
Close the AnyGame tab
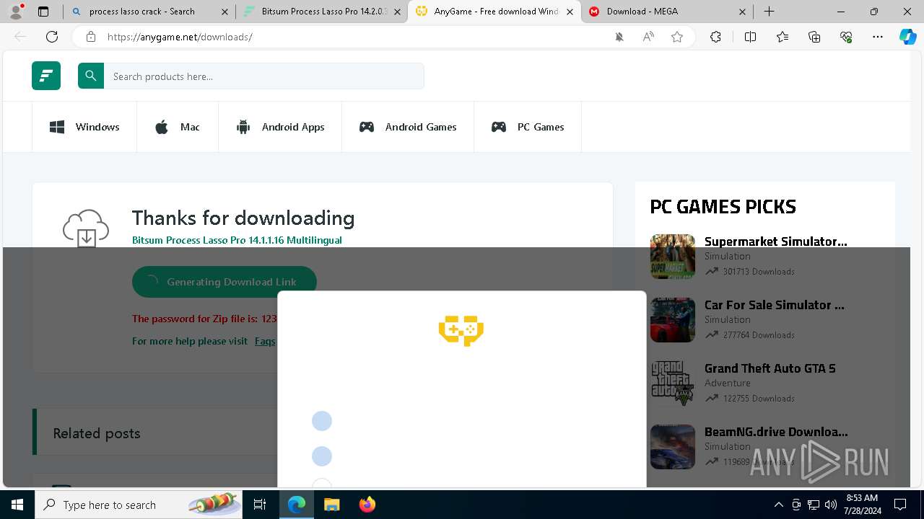click(570, 12)
